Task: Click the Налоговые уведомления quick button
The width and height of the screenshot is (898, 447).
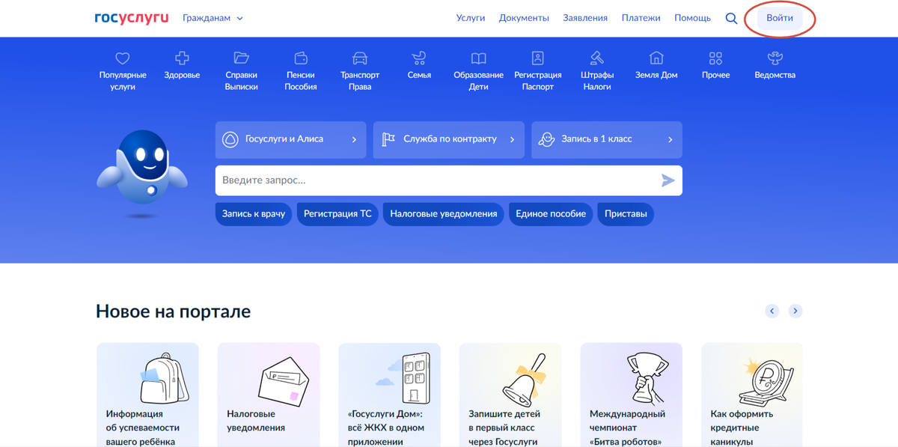Action: coord(444,214)
